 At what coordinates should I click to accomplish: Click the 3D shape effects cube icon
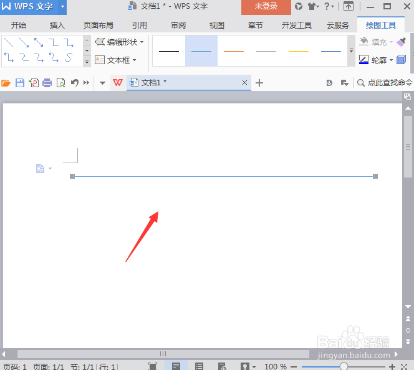tap(402, 60)
